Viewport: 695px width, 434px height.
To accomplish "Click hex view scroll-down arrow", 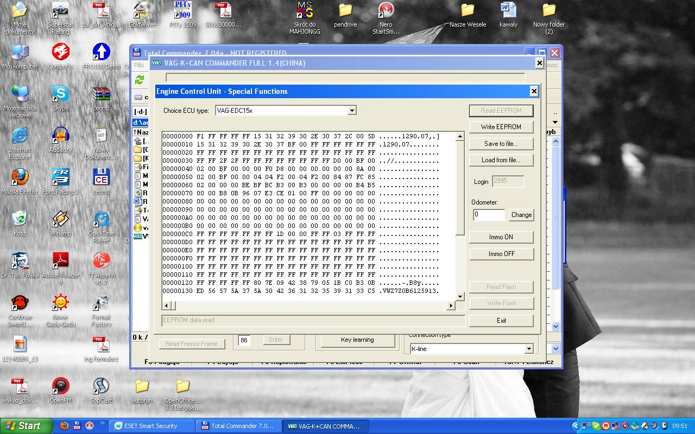I will (460, 297).
